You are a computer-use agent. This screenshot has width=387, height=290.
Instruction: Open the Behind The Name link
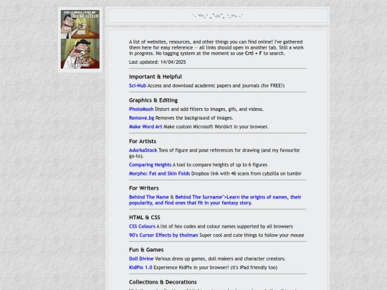point(149,197)
